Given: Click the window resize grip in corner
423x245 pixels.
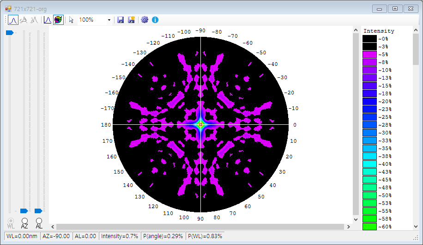Looking at the screenshot, I should pos(416,238).
